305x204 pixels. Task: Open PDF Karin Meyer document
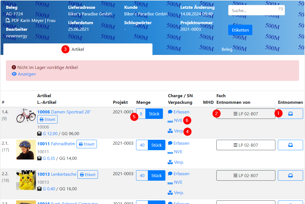click(31, 21)
